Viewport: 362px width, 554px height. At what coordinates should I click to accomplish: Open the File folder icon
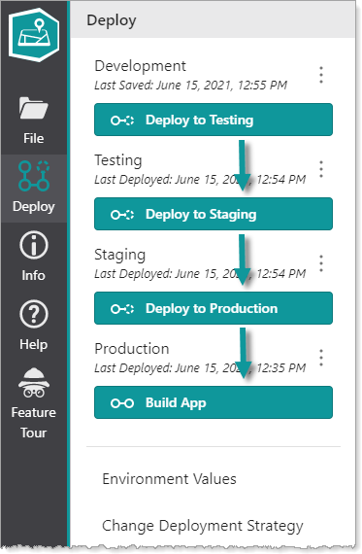34,108
